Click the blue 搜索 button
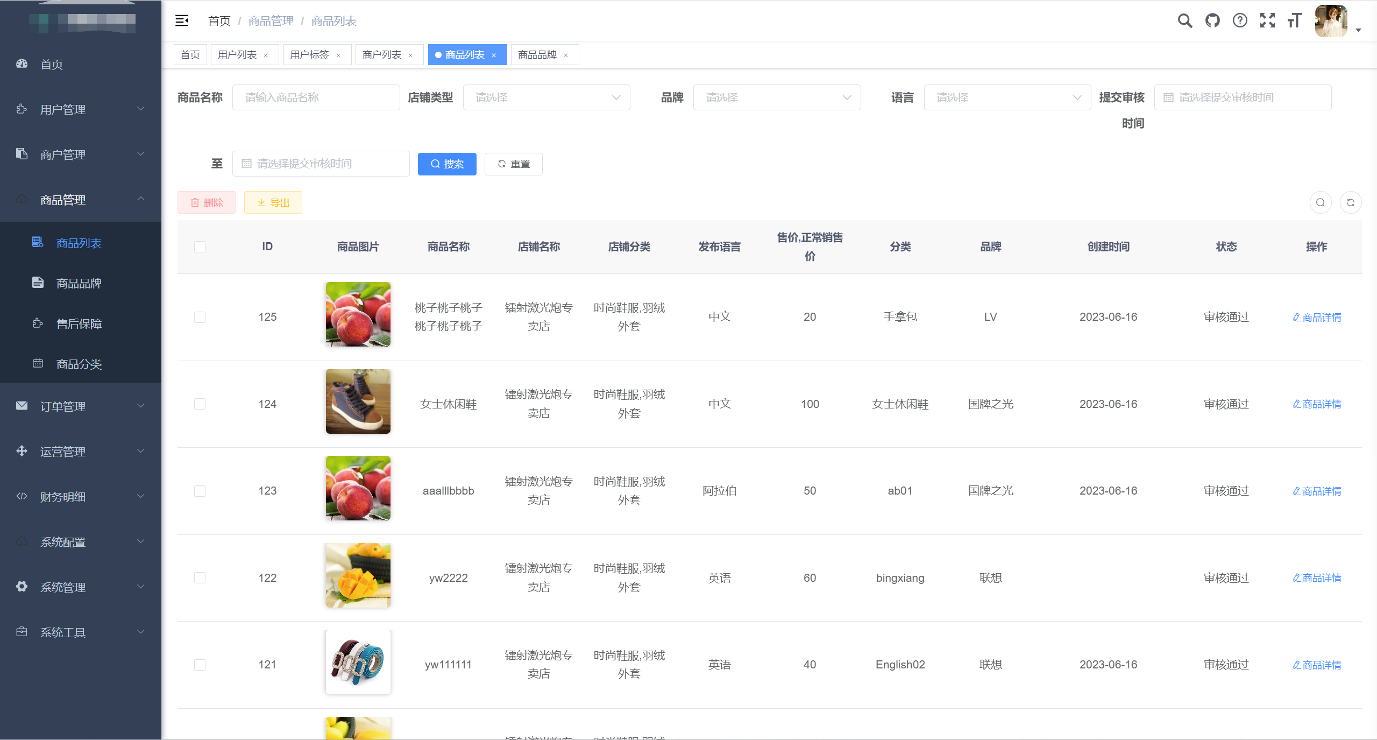This screenshot has height=740, width=1377. (x=447, y=164)
